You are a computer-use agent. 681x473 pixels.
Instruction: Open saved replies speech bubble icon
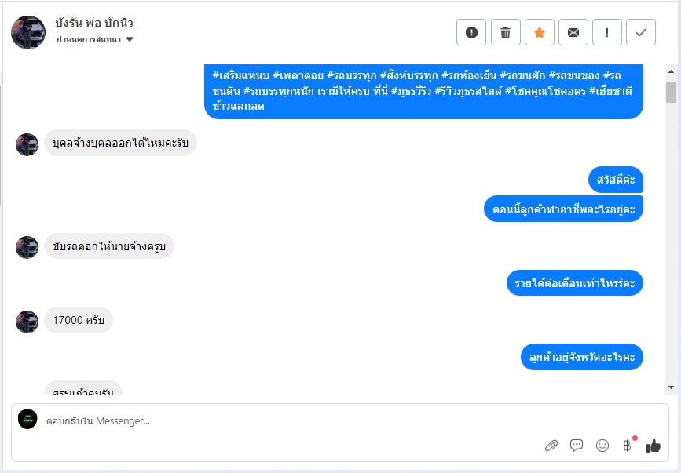tap(577, 446)
